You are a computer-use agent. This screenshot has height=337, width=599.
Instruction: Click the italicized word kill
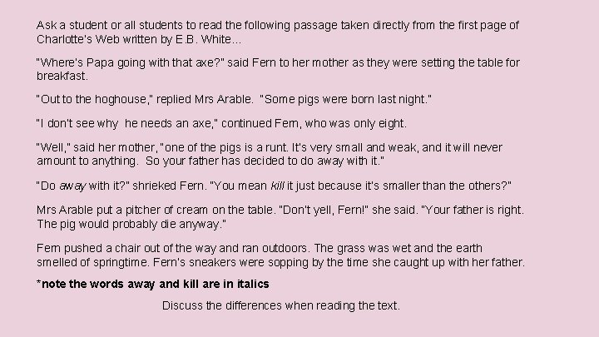pyautogui.click(x=277, y=186)
